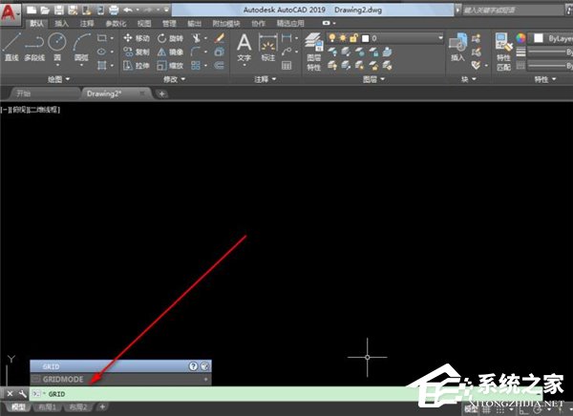The width and height of the screenshot is (573, 416).
Task: Open Layer Properties (图层特性) manager
Action: (x=314, y=52)
